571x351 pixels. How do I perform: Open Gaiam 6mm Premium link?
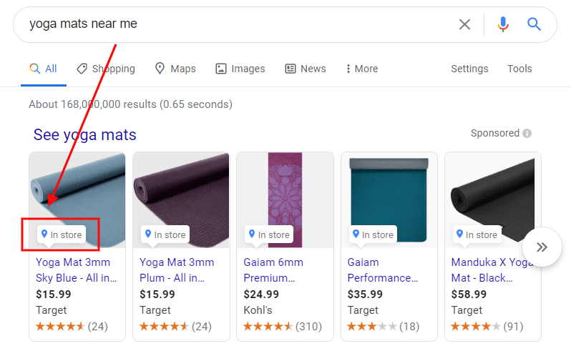click(x=273, y=270)
